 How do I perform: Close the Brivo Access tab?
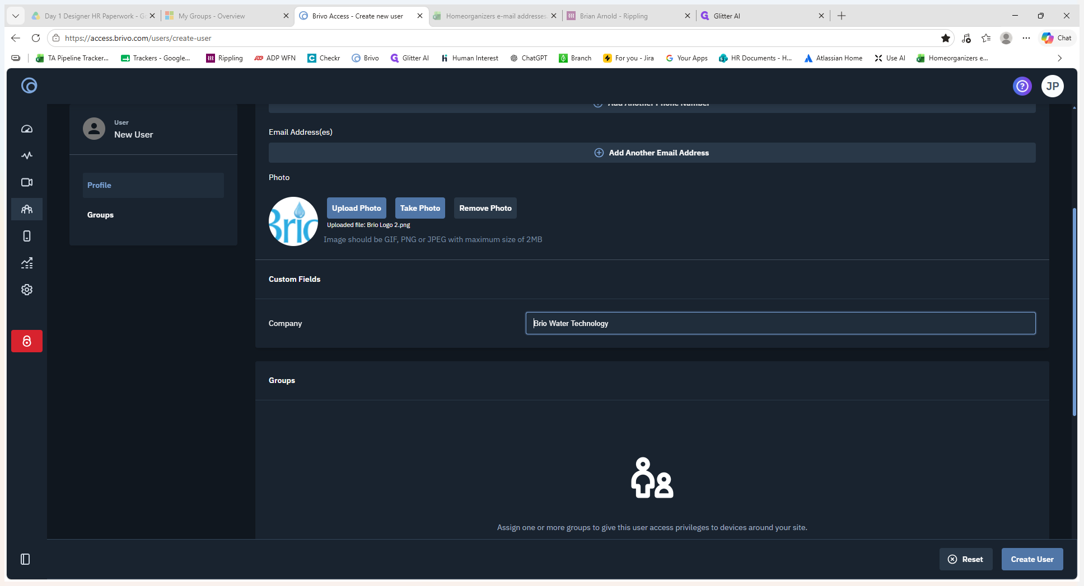tap(420, 16)
